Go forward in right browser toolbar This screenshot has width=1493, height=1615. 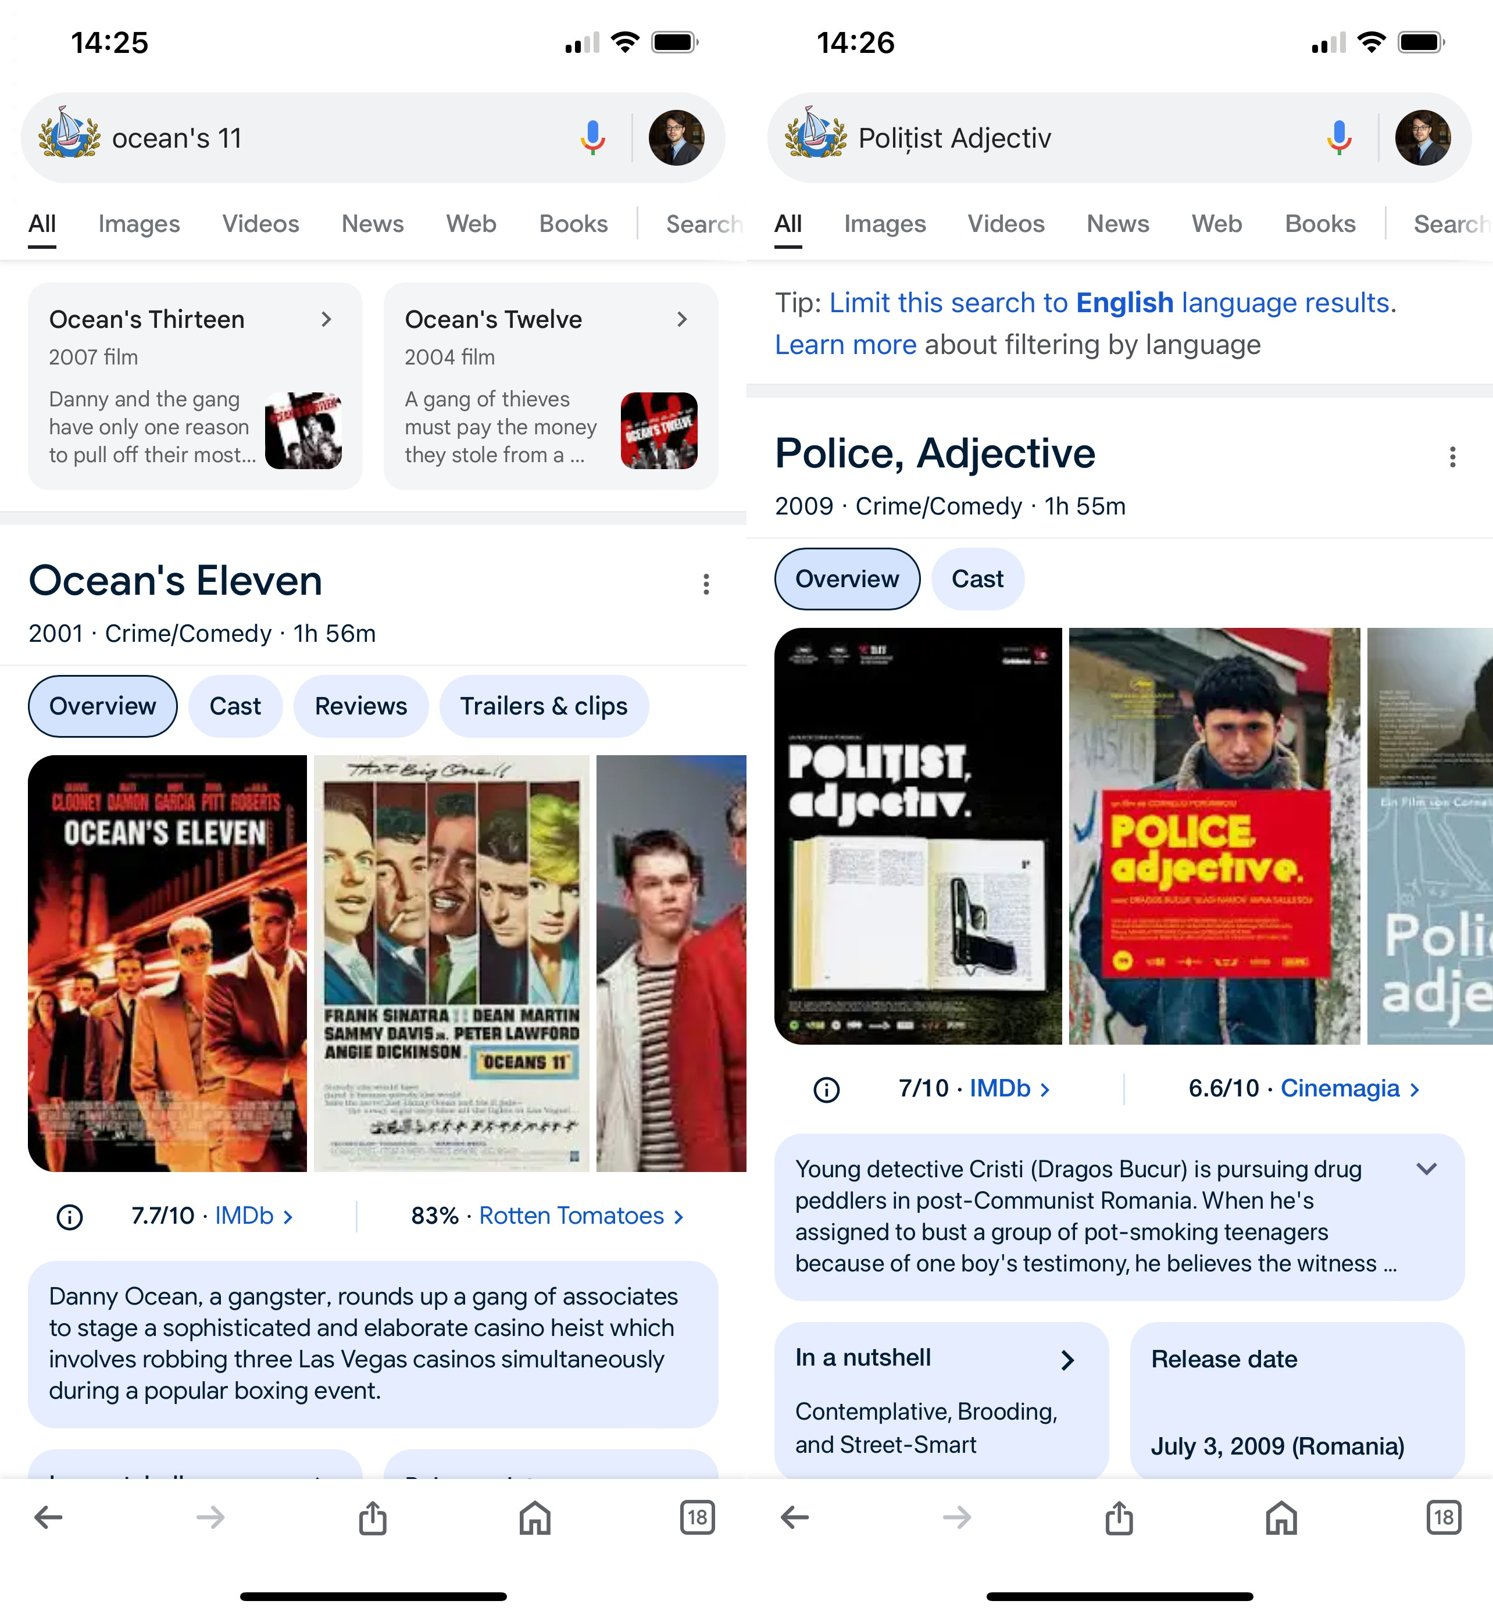pos(958,1518)
